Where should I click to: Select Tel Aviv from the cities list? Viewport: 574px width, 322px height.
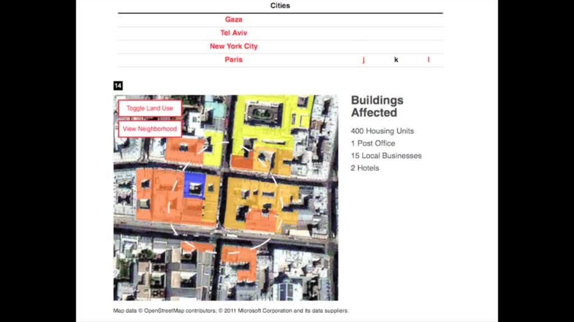tap(234, 33)
